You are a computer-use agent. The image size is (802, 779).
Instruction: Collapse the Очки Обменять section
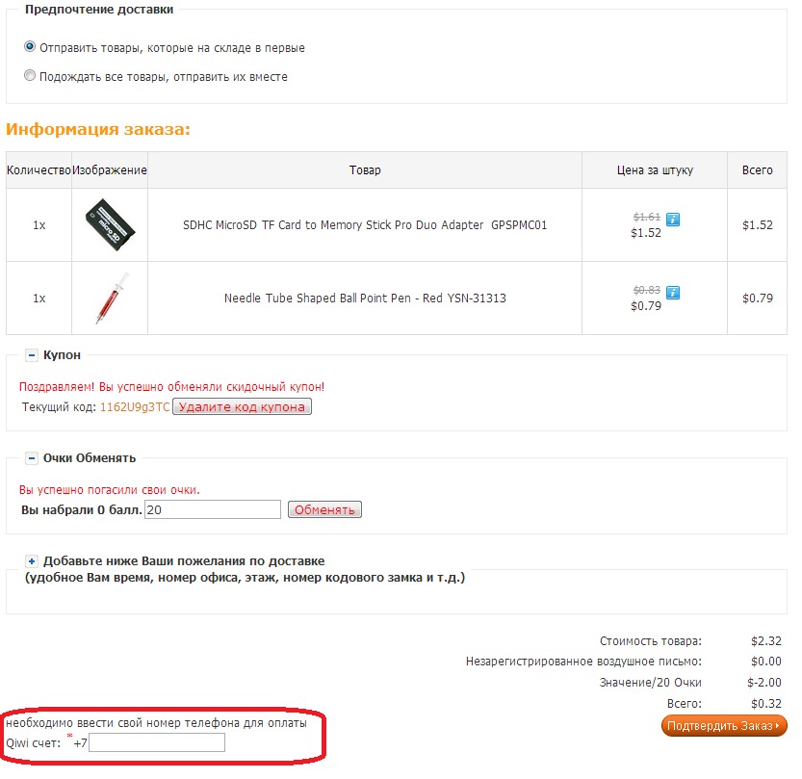coord(31,458)
